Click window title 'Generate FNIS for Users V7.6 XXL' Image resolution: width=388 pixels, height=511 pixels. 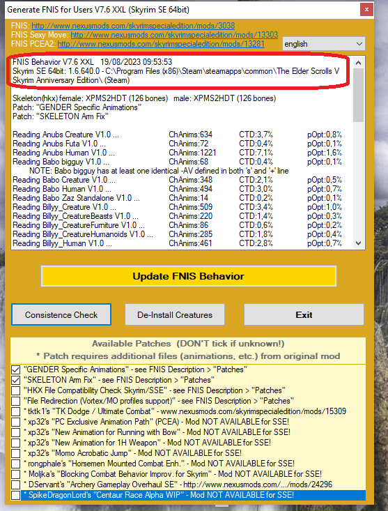(x=98, y=10)
